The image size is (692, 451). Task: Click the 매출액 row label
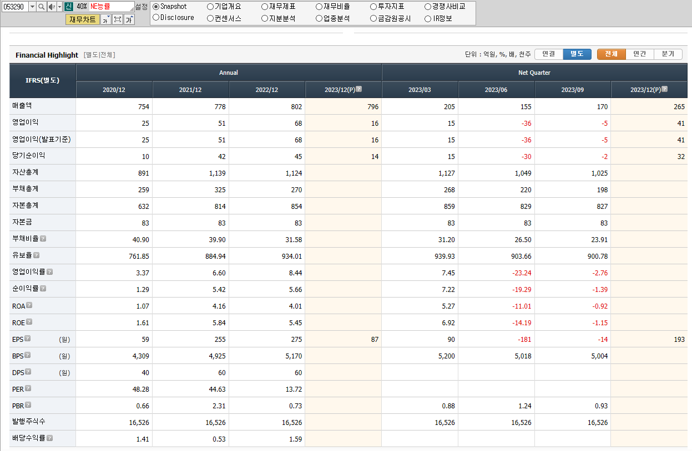22,106
